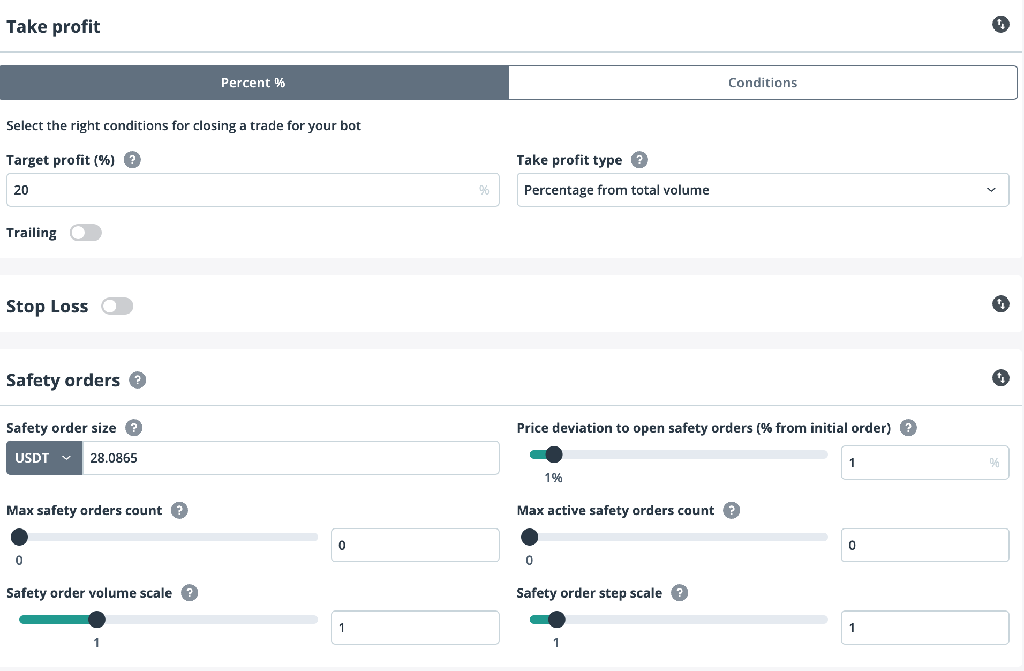Open the USDT currency dropdown

[x=44, y=458]
